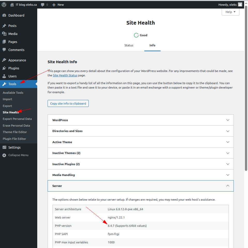Expand the Inactive Plugins (2) section
The width and height of the screenshot is (248, 248).
[x=141, y=164]
